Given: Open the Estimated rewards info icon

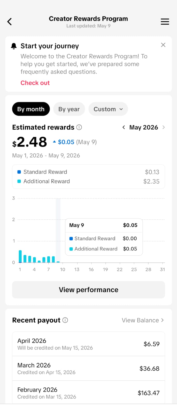Looking at the screenshot, I should [79, 127].
